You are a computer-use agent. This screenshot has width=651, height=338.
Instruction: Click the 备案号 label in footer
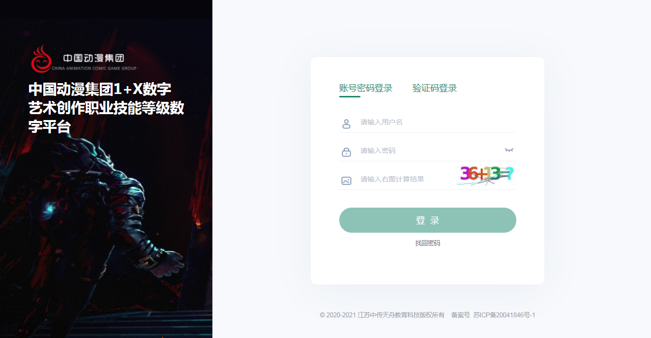[x=460, y=315]
